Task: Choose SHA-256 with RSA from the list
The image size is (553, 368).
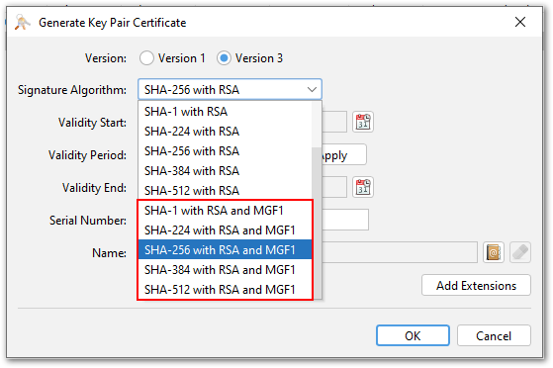Action: coord(225,151)
